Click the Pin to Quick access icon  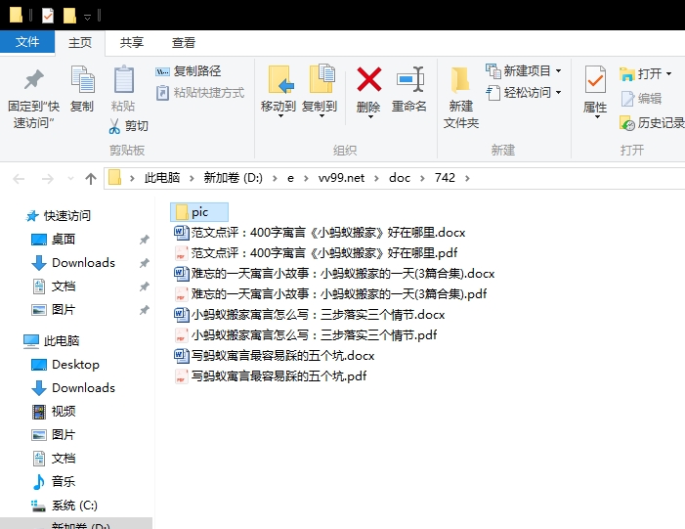coord(33,80)
